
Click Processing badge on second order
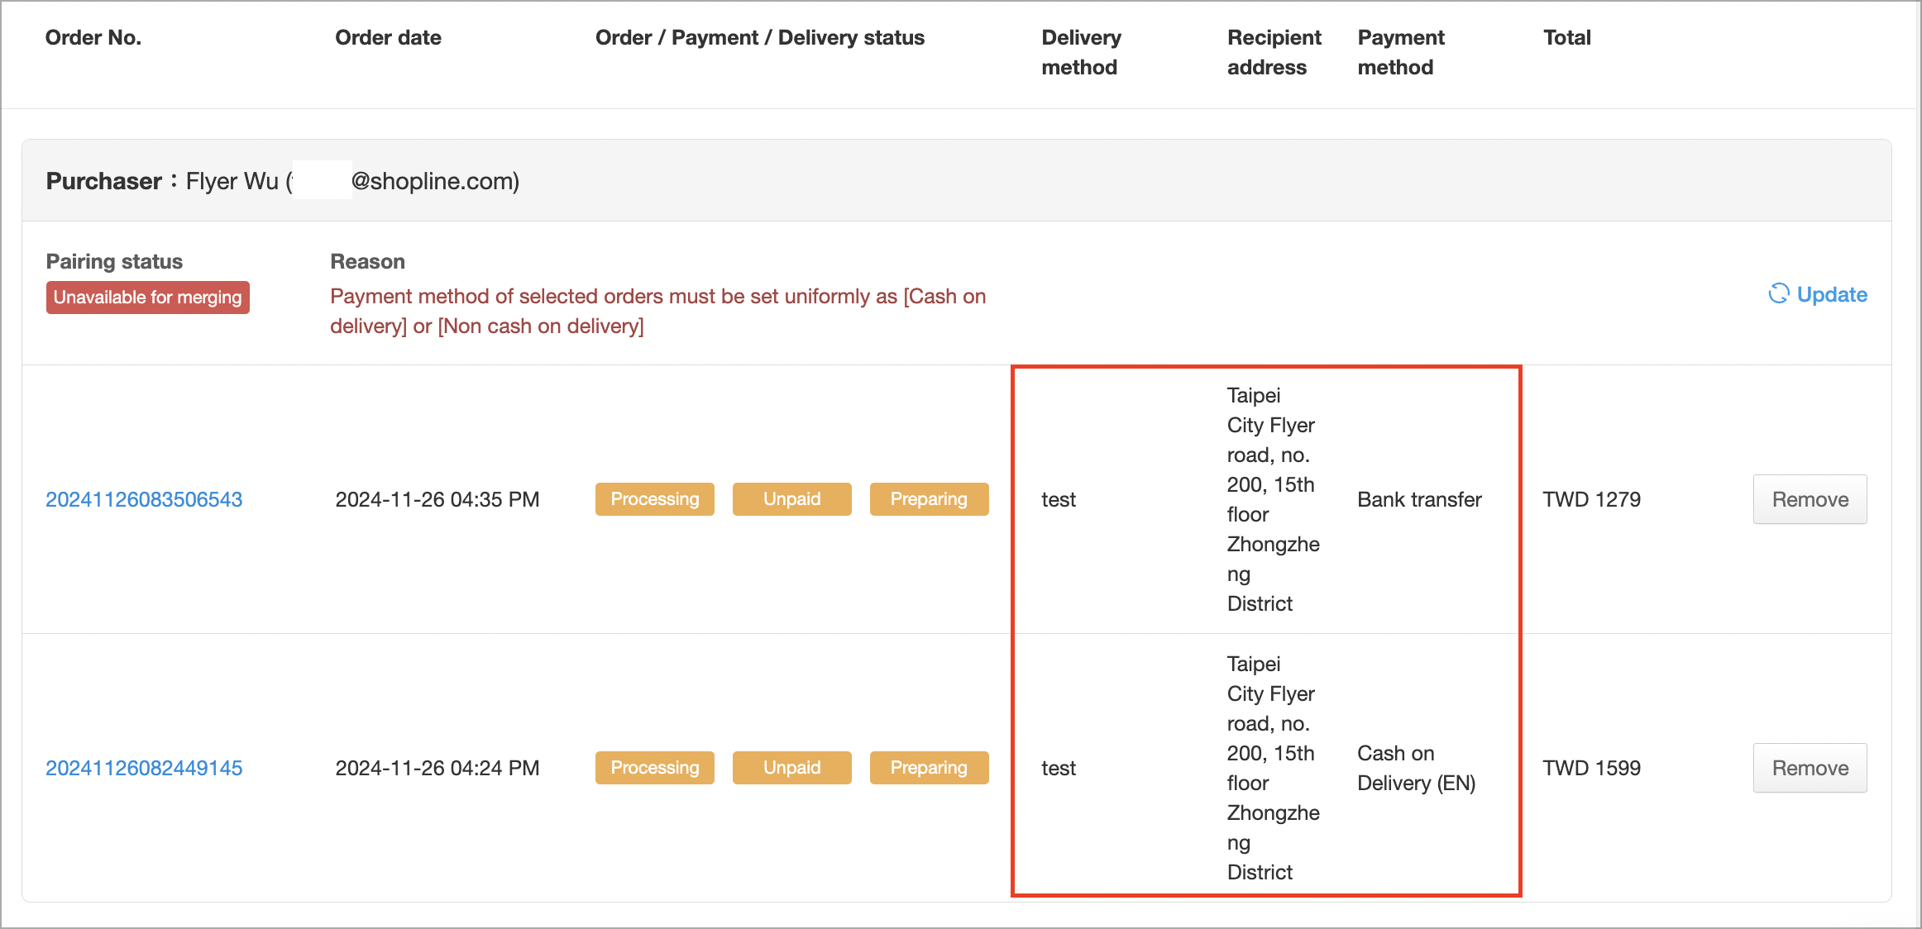tap(654, 768)
